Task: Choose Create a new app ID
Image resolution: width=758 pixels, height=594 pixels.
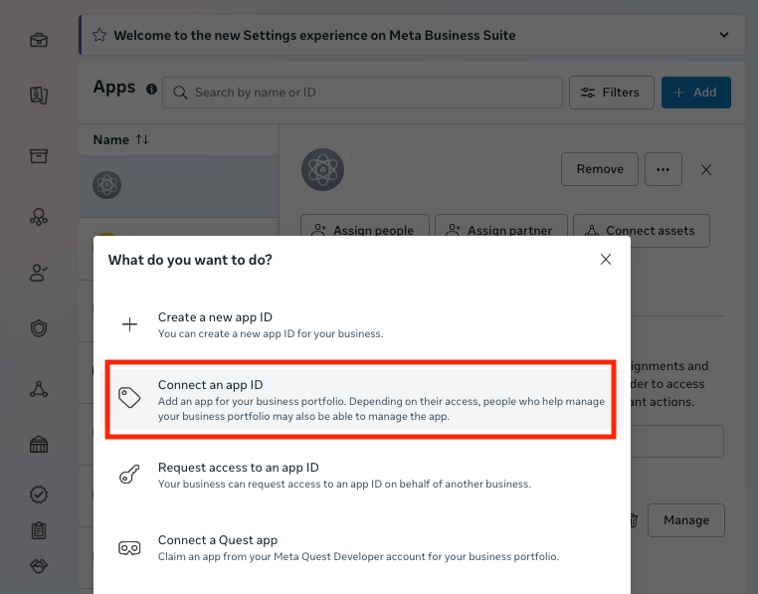Action: pyautogui.click(x=361, y=325)
